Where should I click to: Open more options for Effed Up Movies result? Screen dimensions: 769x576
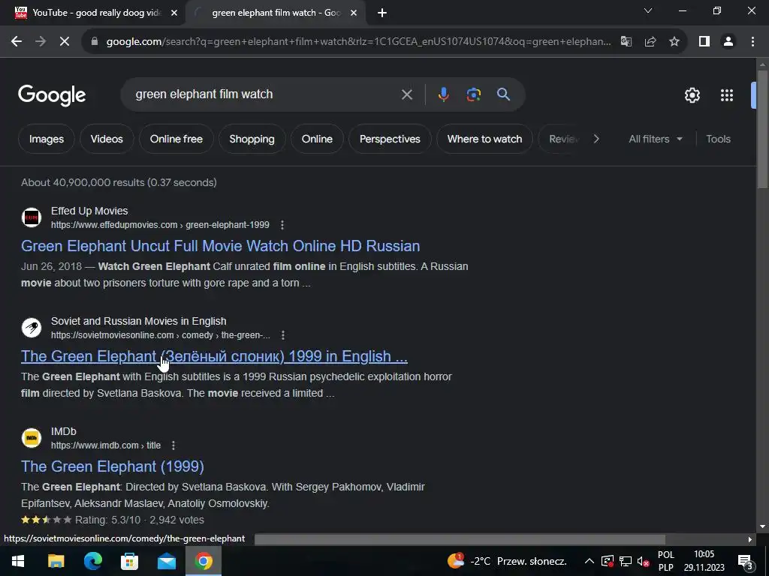(x=282, y=225)
